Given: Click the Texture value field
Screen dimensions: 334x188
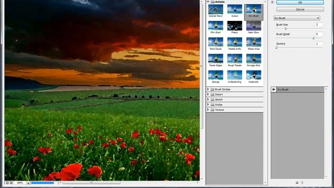Looking at the screenshot, I should pos(319,44).
